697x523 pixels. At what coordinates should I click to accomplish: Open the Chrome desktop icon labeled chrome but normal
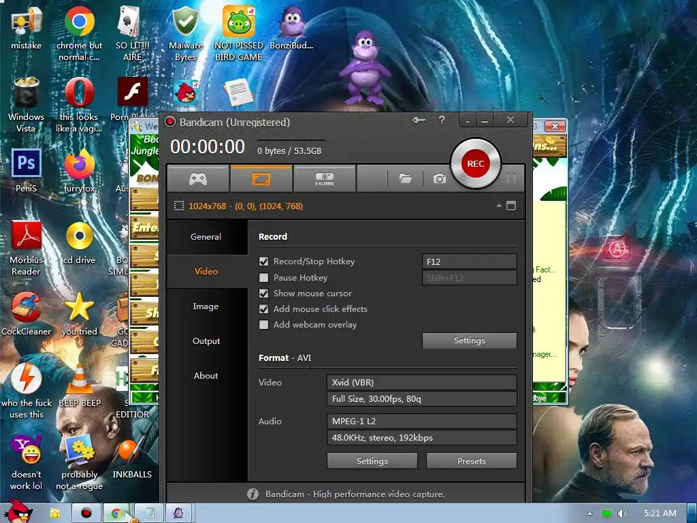coord(79,34)
